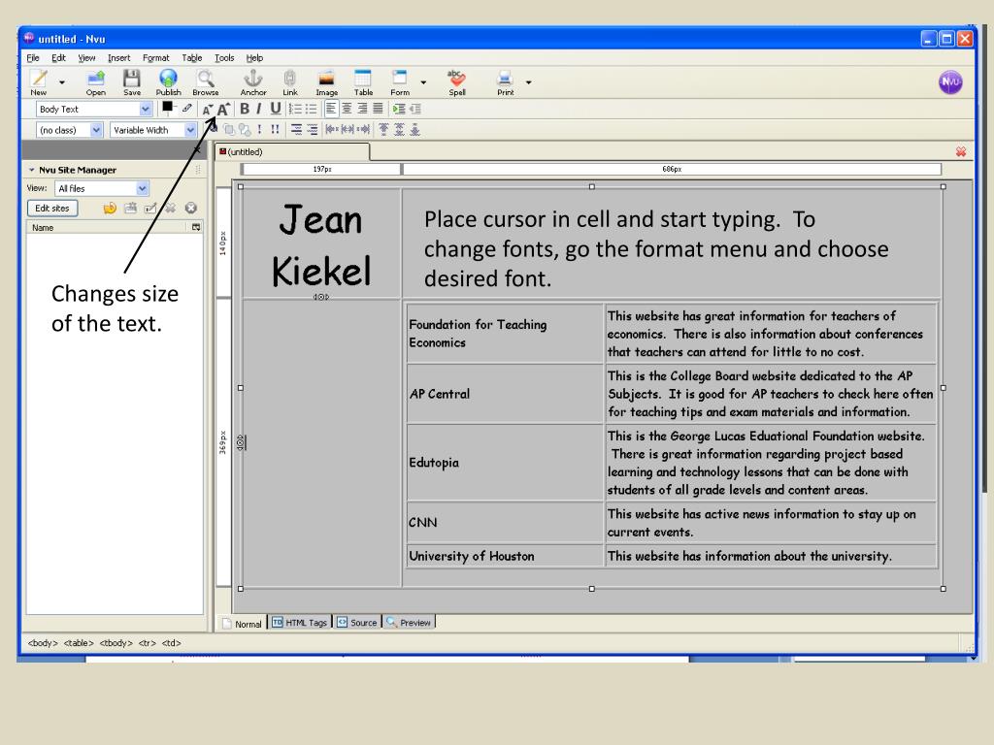Toggle Italic formatting
994x745 pixels.
coord(258,109)
